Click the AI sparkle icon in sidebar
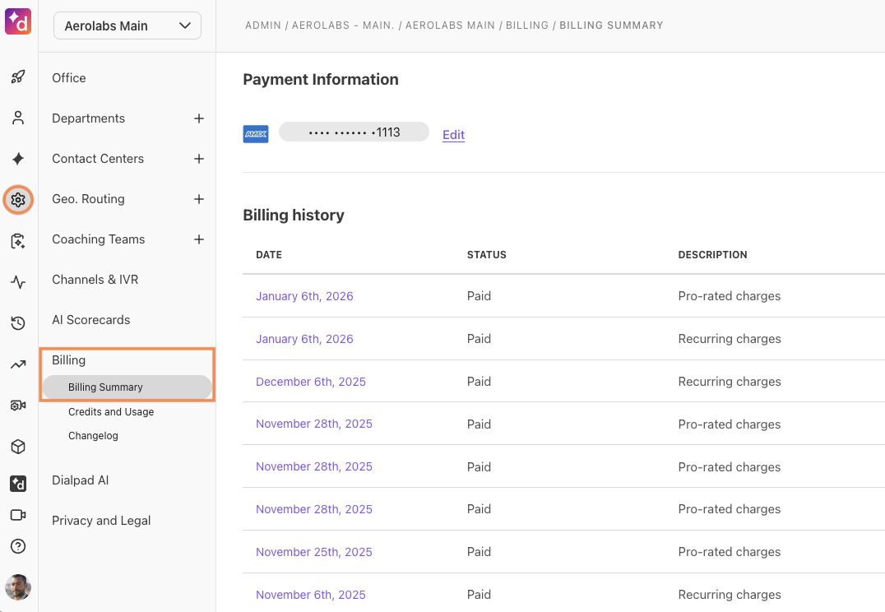Screen dimensions: 885x612 (18, 159)
